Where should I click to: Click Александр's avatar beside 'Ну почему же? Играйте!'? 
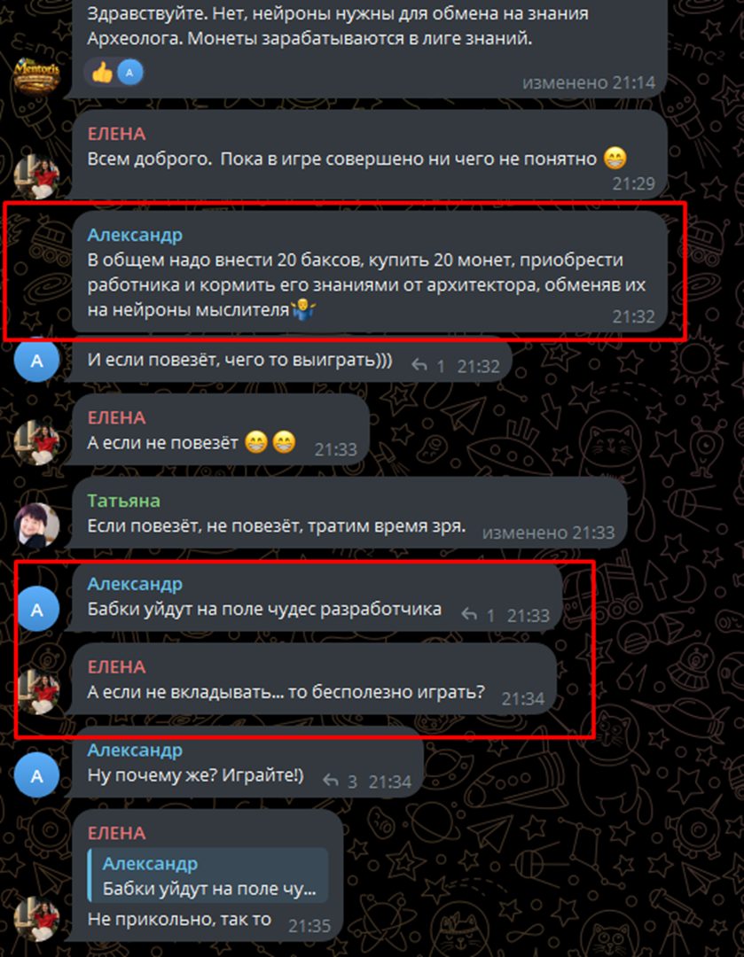(36, 775)
